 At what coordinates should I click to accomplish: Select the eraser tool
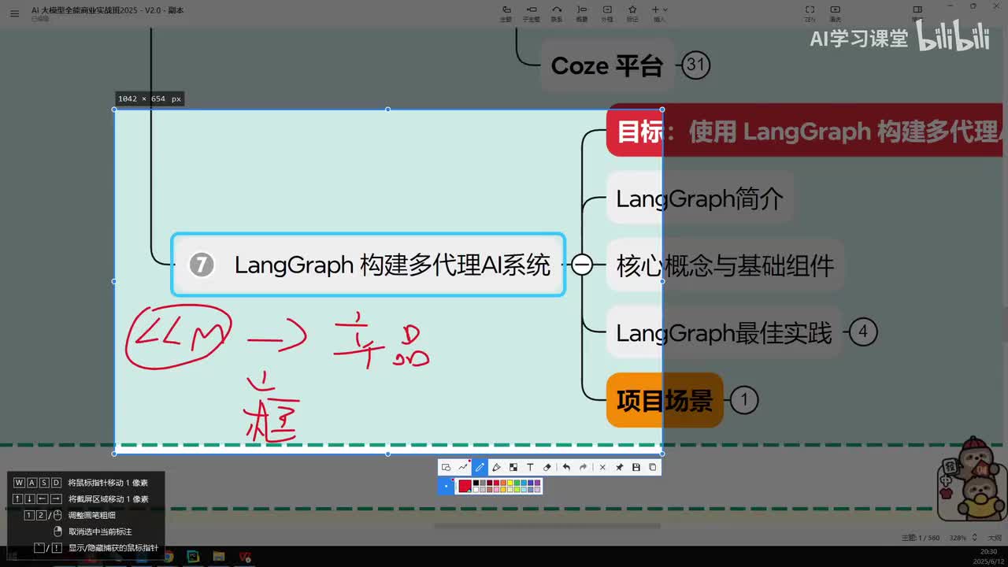pos(547,467)
